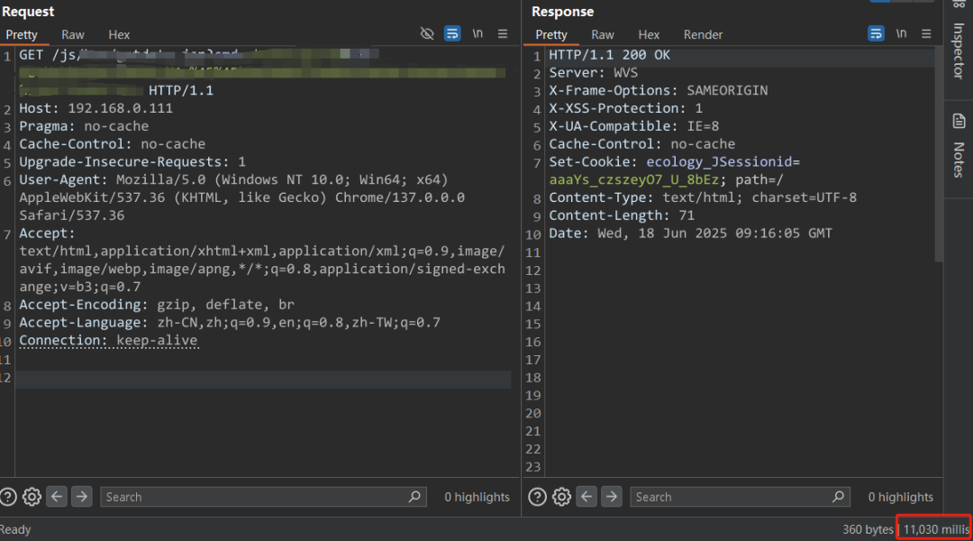
Task: Toggle \n non-printable characters in Response panel
Action: click(901, 33)
